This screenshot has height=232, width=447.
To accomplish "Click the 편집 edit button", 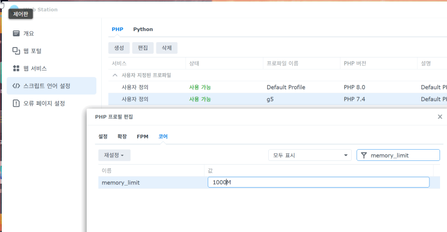I will [x=143, y=48].
